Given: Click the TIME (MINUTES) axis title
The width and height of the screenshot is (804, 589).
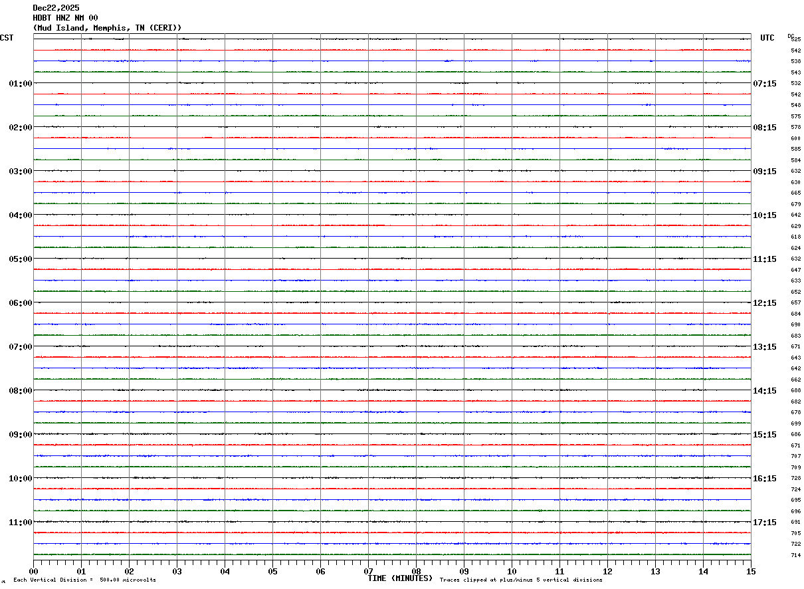Looking at the screenshot, I should click(401, 578).
